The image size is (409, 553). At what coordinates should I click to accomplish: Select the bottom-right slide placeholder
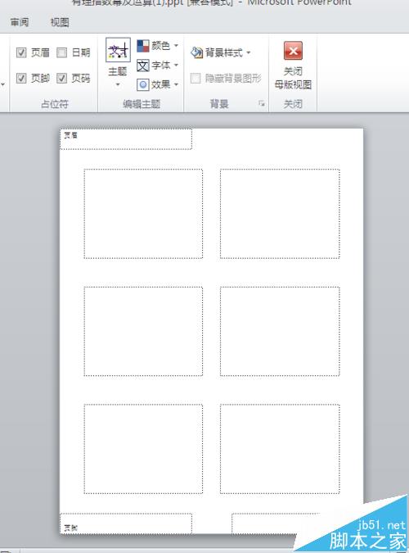[280, 449]
